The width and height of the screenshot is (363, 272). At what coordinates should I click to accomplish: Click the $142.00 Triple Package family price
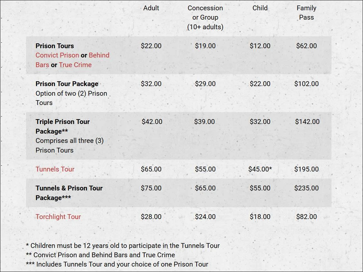(x=307, y=122)
